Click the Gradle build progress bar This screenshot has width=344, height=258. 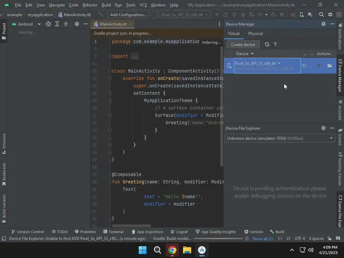click(x=218, y=239)
